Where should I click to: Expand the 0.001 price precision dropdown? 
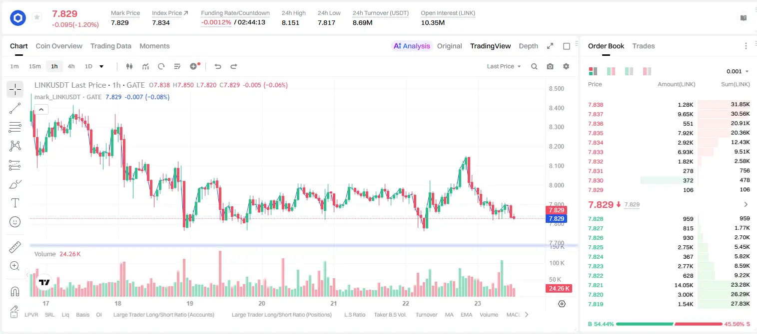(738, 71)
